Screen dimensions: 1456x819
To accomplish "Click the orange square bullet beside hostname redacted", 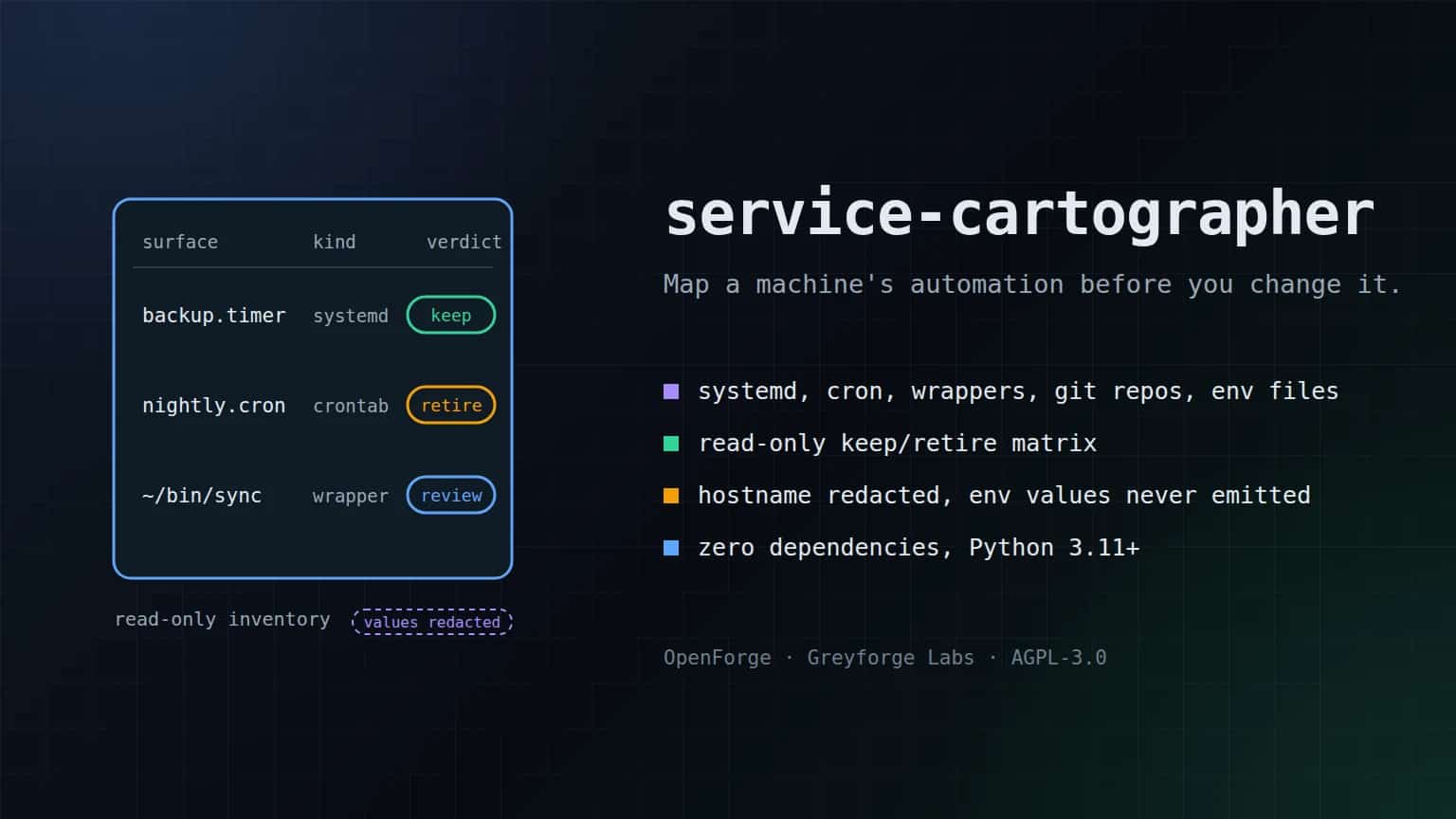I will 671,496.
